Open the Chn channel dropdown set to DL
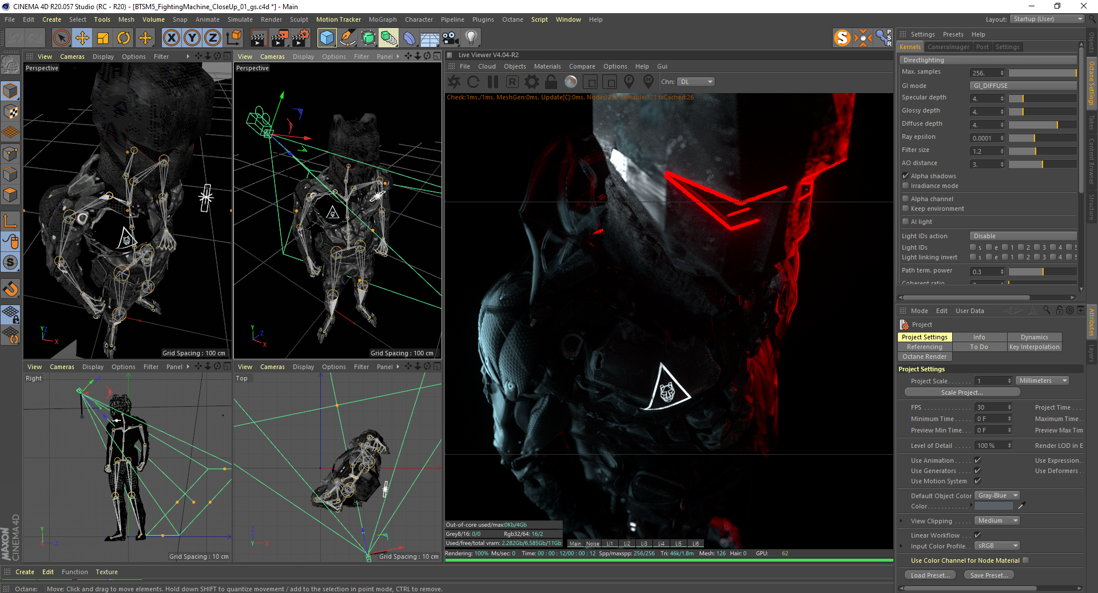Image resolution: width=1098 pixels, height=593 pixels. coord(696,82)
